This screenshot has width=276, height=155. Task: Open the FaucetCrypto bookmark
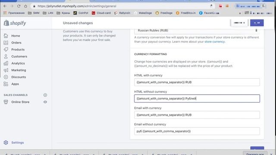pyautogui.click(x=209, y=13)
